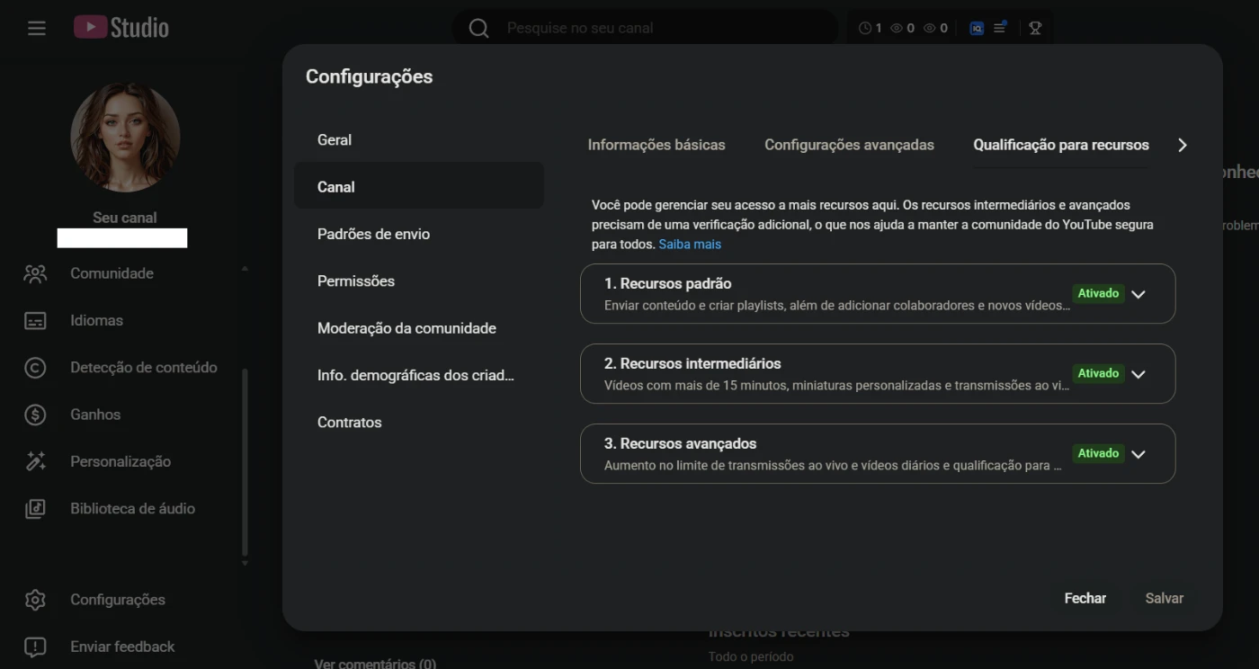The height and width of the screenshot is (669, 1259).
Task: Expand the Recursos avançados section
Action: click(1138, 454)
